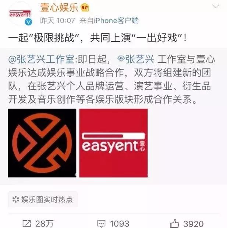Open the 壹心娱乐 username link
Image resolution: width=227 pixels, height=228 pixels.
(x=59, y=7)
